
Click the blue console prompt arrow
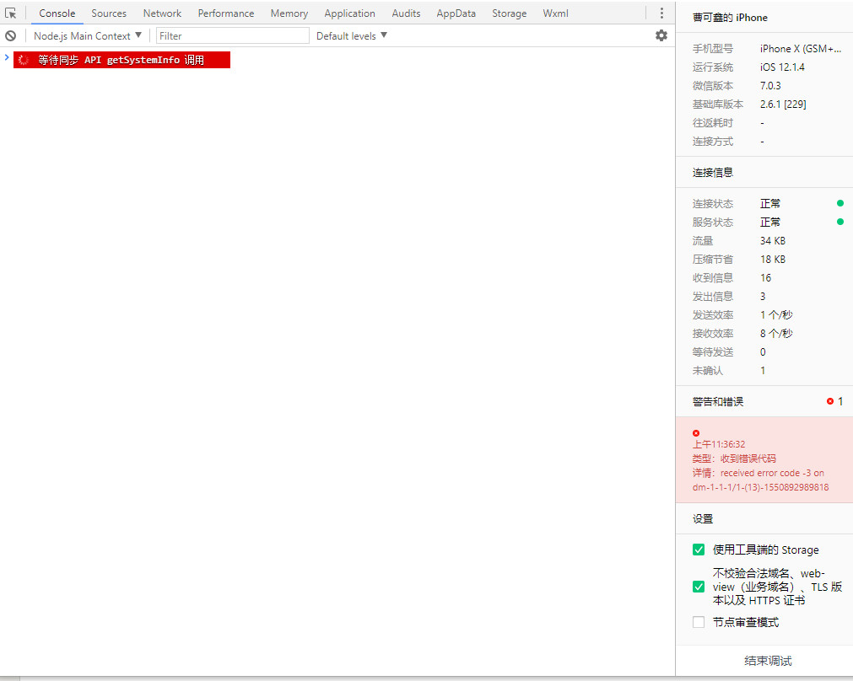[x=7, y=58]
